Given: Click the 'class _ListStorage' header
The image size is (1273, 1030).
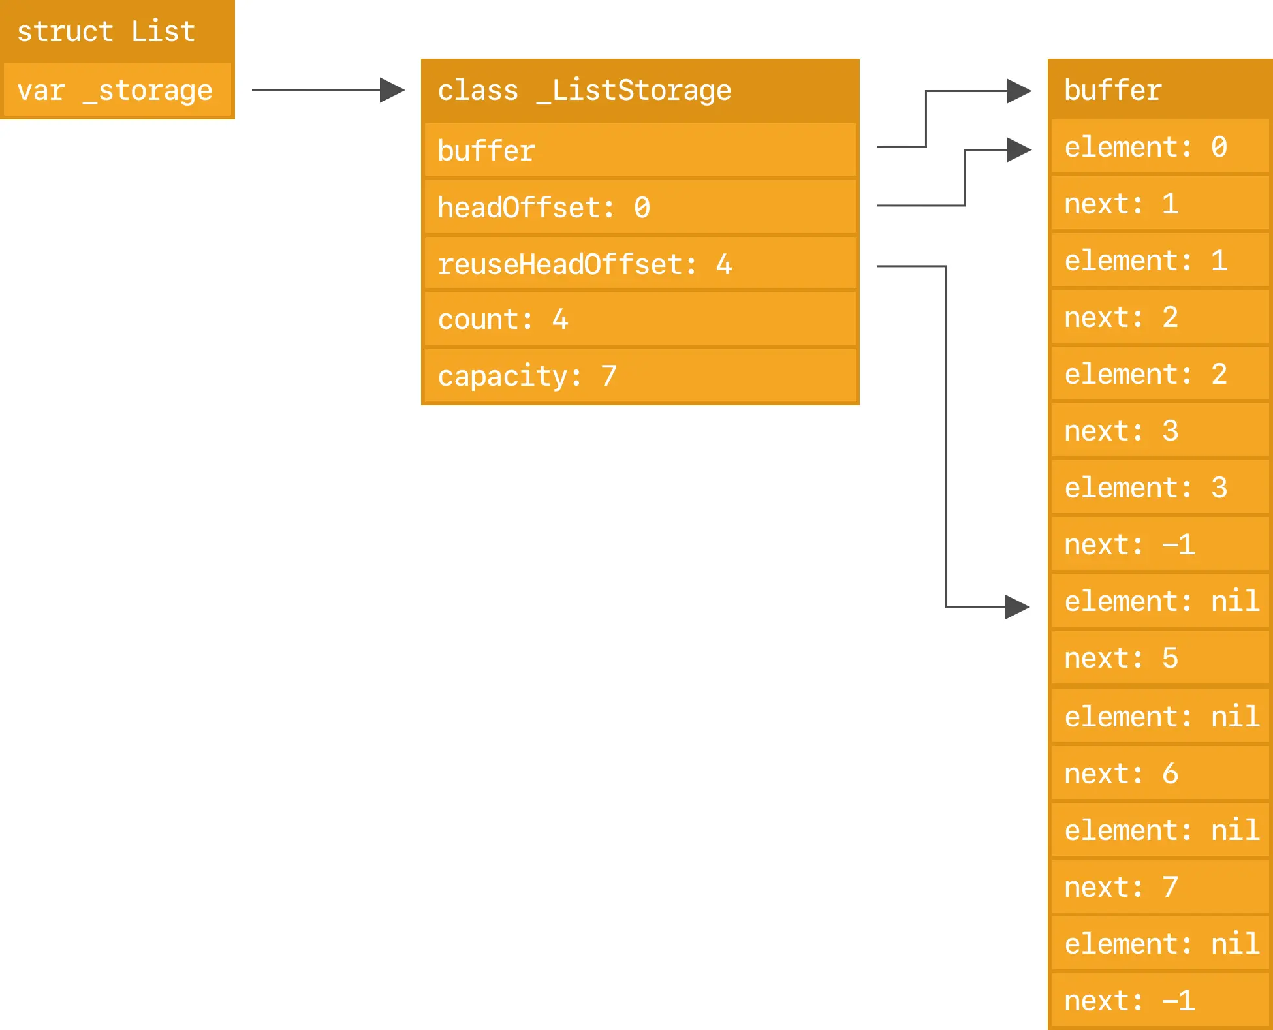Looking at the screenshot, I should pos(640,90).
